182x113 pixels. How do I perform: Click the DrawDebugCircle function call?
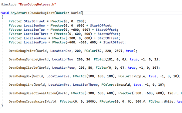click(23, 68)
